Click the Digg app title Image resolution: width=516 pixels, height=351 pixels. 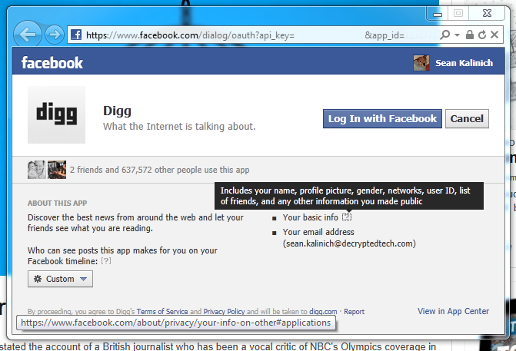(117, 111)
